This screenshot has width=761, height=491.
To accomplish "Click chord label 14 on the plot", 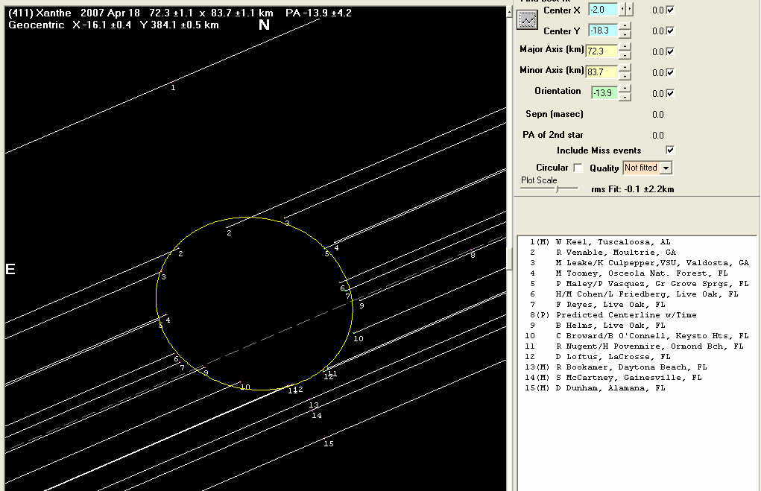I will click(317, 415).
